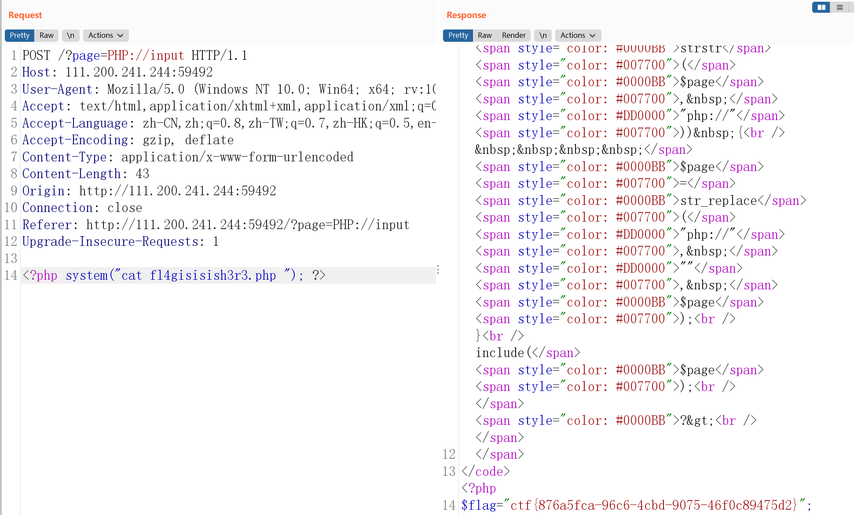This screenshot has width=854, height=515.
Task: Switch Response view to Raw tab
Action: point(484,35)
